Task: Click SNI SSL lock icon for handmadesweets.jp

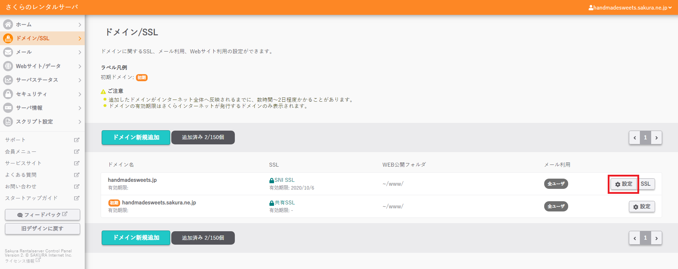Action: 272,180
